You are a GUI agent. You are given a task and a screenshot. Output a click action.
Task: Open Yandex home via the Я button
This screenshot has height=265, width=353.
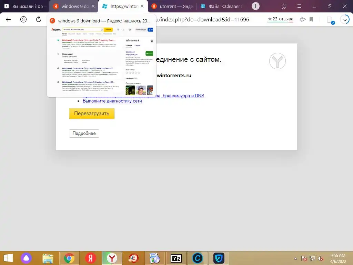pos(23,20)
